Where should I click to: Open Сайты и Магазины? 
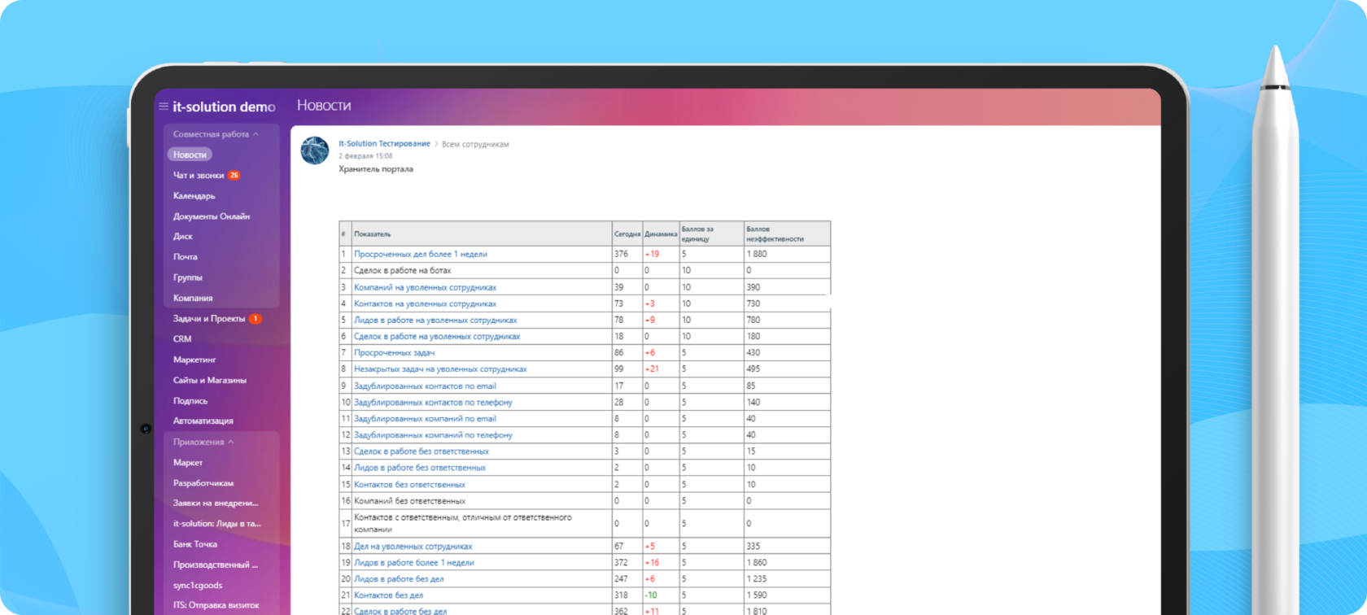point(210,381)
